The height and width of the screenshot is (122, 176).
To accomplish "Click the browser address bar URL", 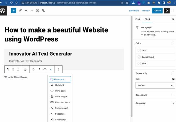I will click(x=68, y=3).
